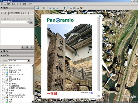Click the add polygon toolbar icon
Viewport: 138px width, 103px height.
click(x=50, y=8)
